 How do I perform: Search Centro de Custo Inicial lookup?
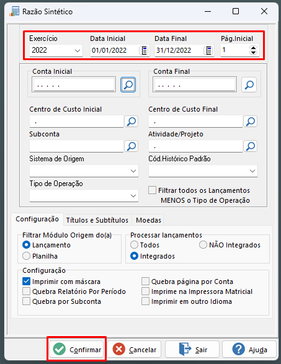click(x=132, y=121)
